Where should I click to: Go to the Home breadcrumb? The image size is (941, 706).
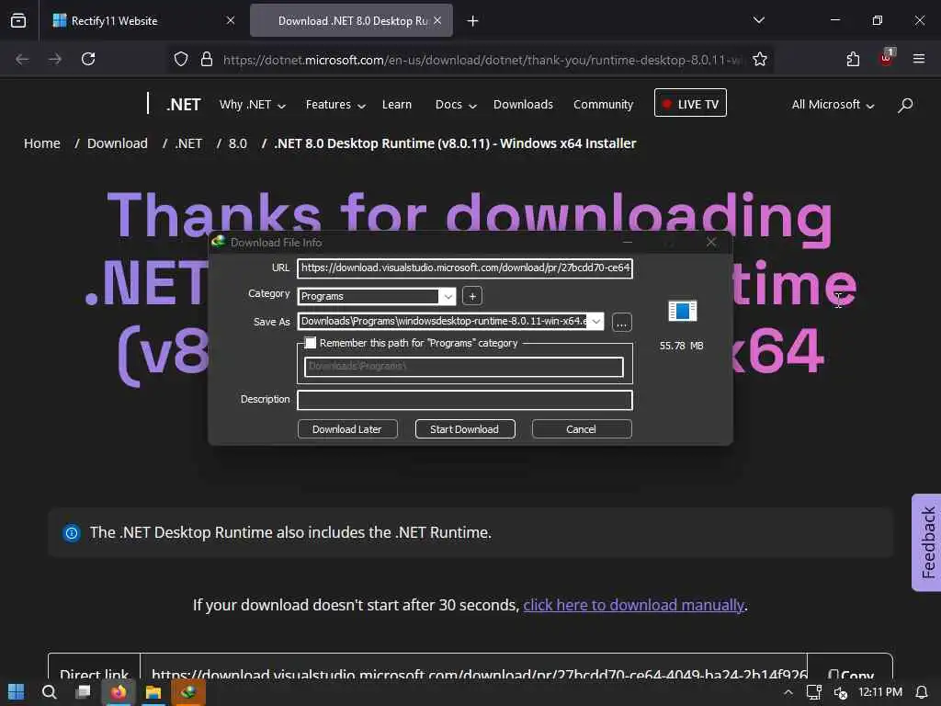[x=42, y=143]
